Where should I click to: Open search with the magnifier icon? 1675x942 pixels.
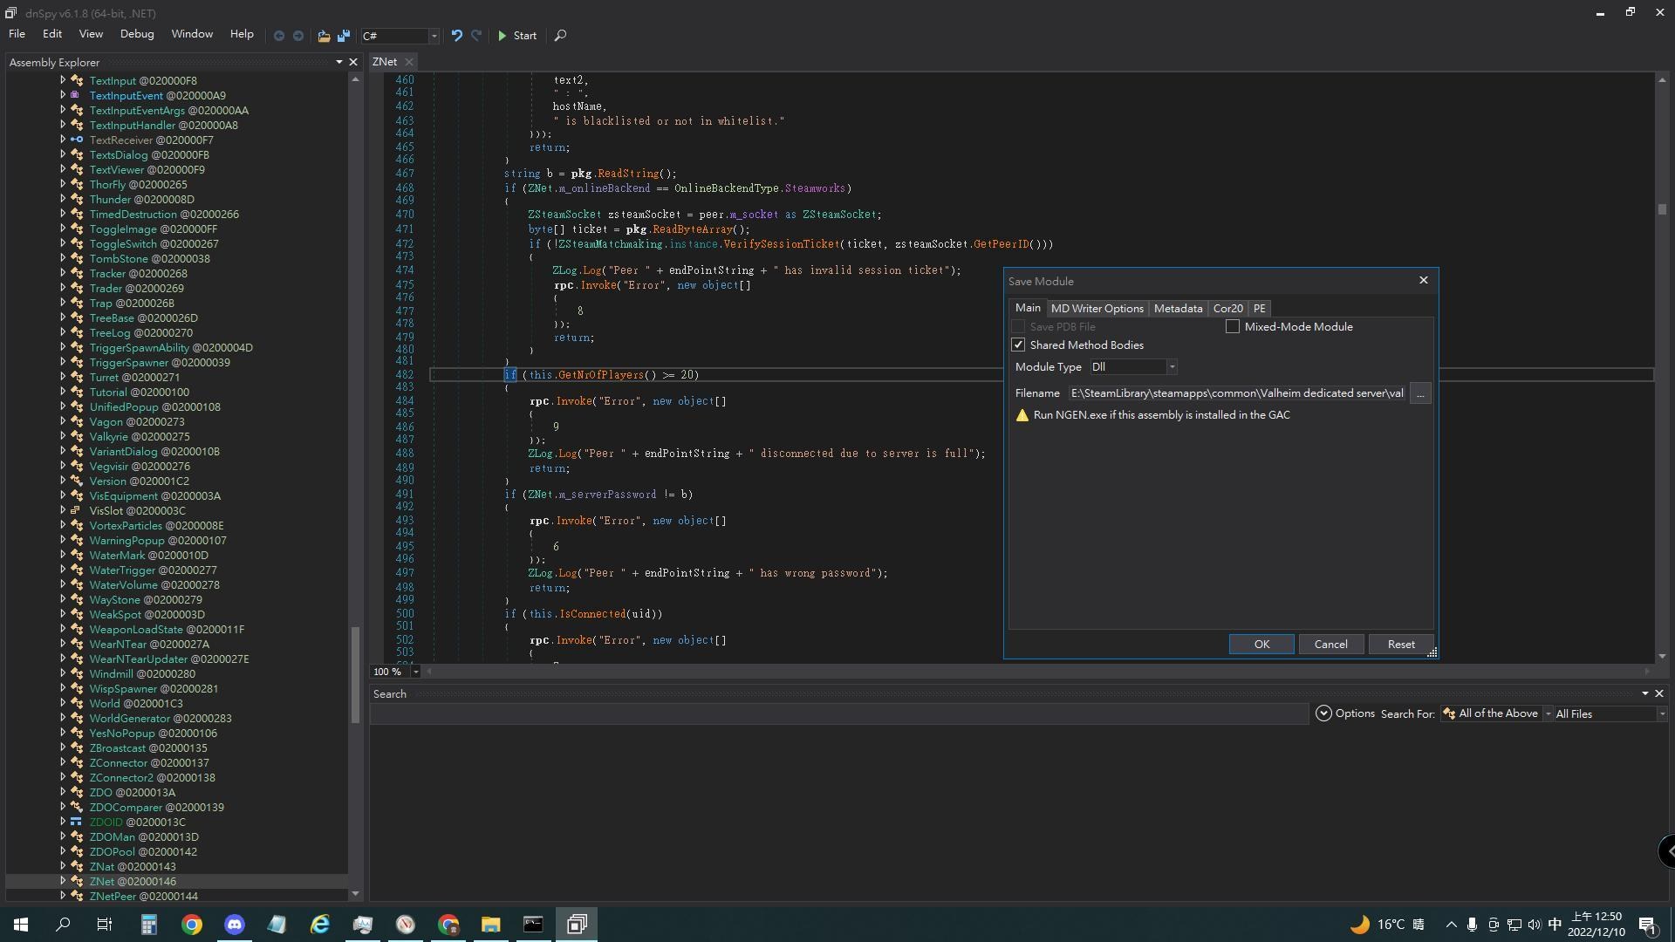pyautogui.click(x=560, y=36)
